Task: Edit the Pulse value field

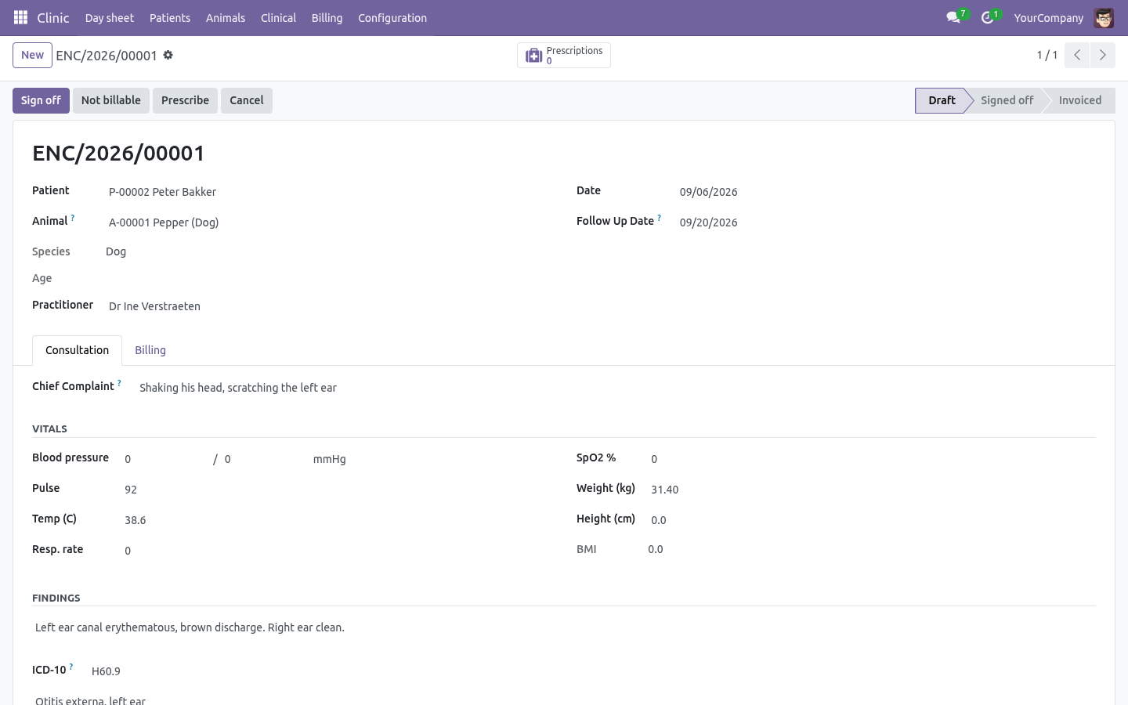Action: [x=336, y=490]
